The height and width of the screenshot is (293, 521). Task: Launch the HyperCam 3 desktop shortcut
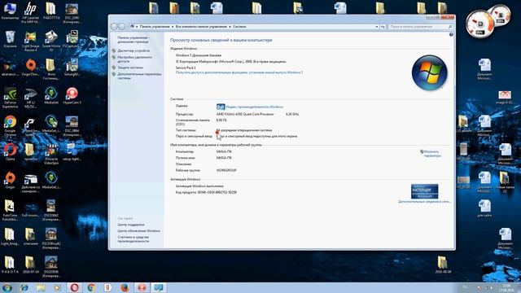[x=72, y=96]
